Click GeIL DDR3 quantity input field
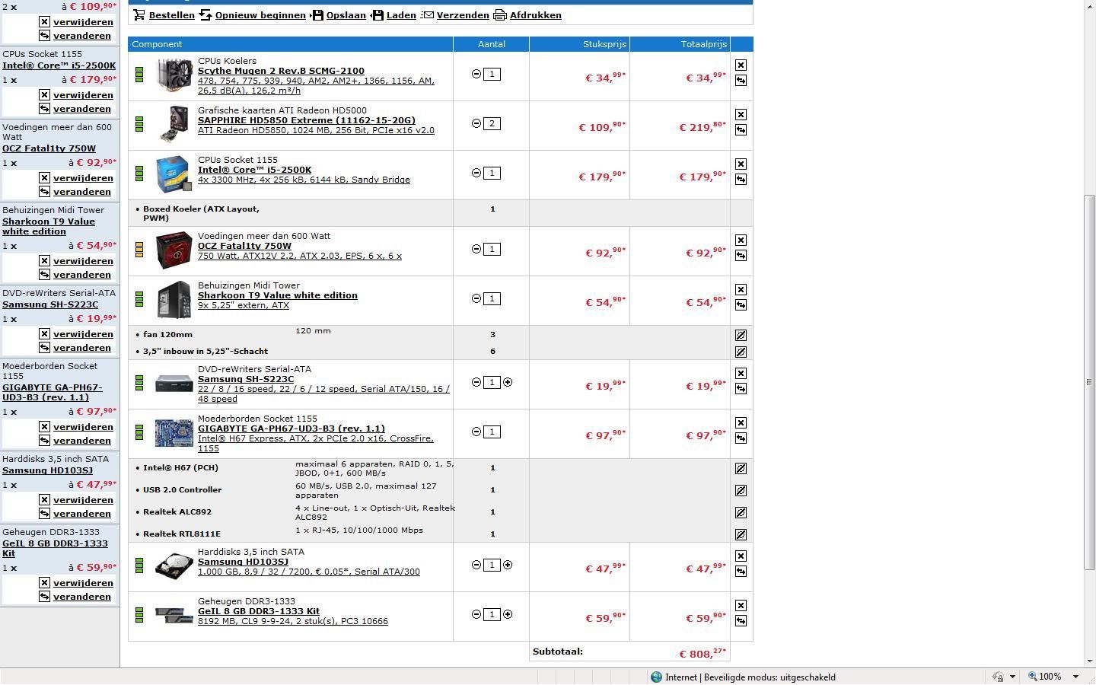The image size is (1096, 685). (x=492, y=614)
